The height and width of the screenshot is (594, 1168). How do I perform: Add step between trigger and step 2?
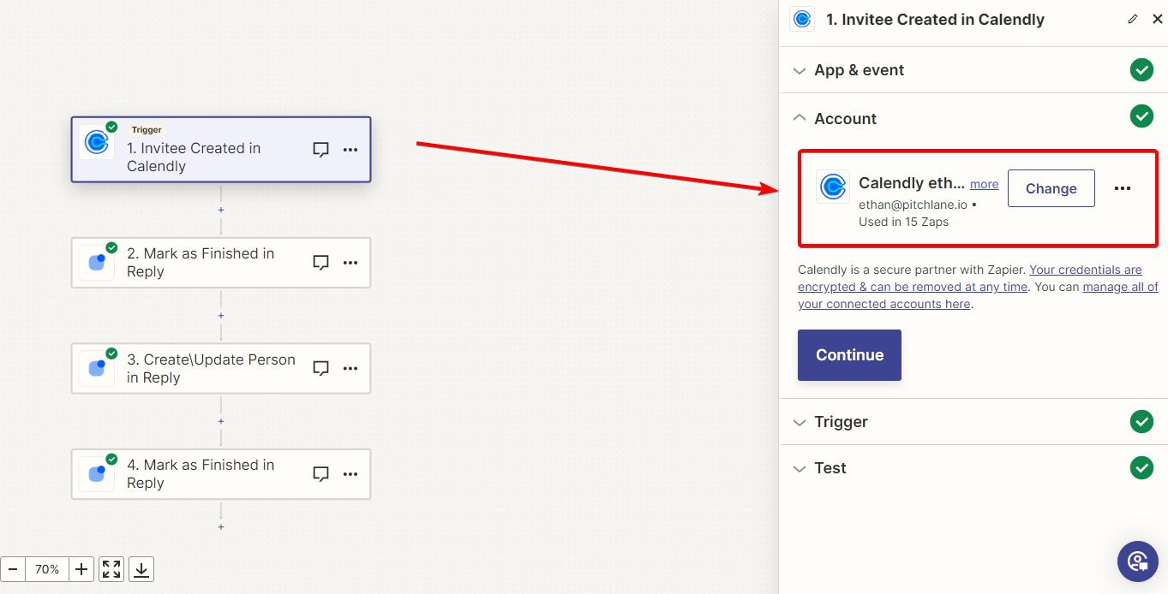221,210
